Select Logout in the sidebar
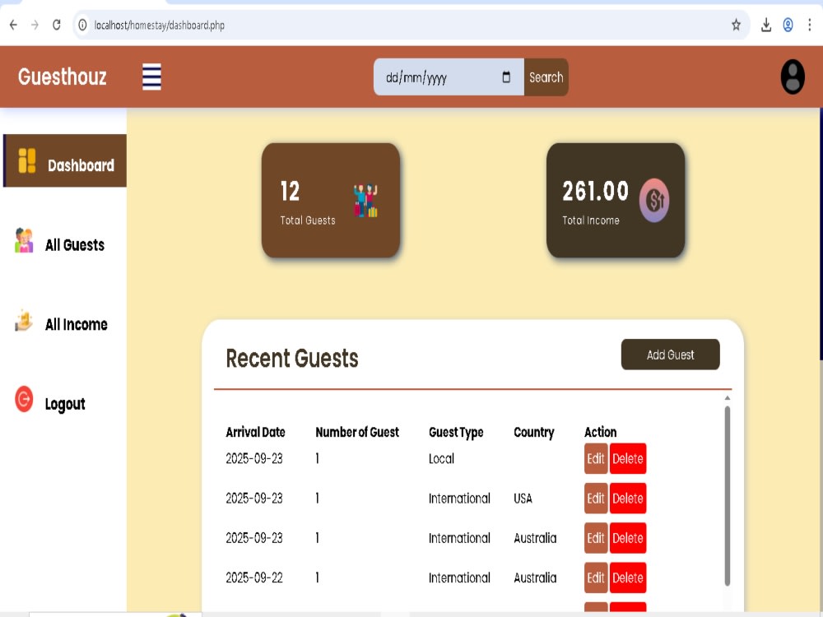The width and height of the screenshot is (823, 617). pos(64,403)
